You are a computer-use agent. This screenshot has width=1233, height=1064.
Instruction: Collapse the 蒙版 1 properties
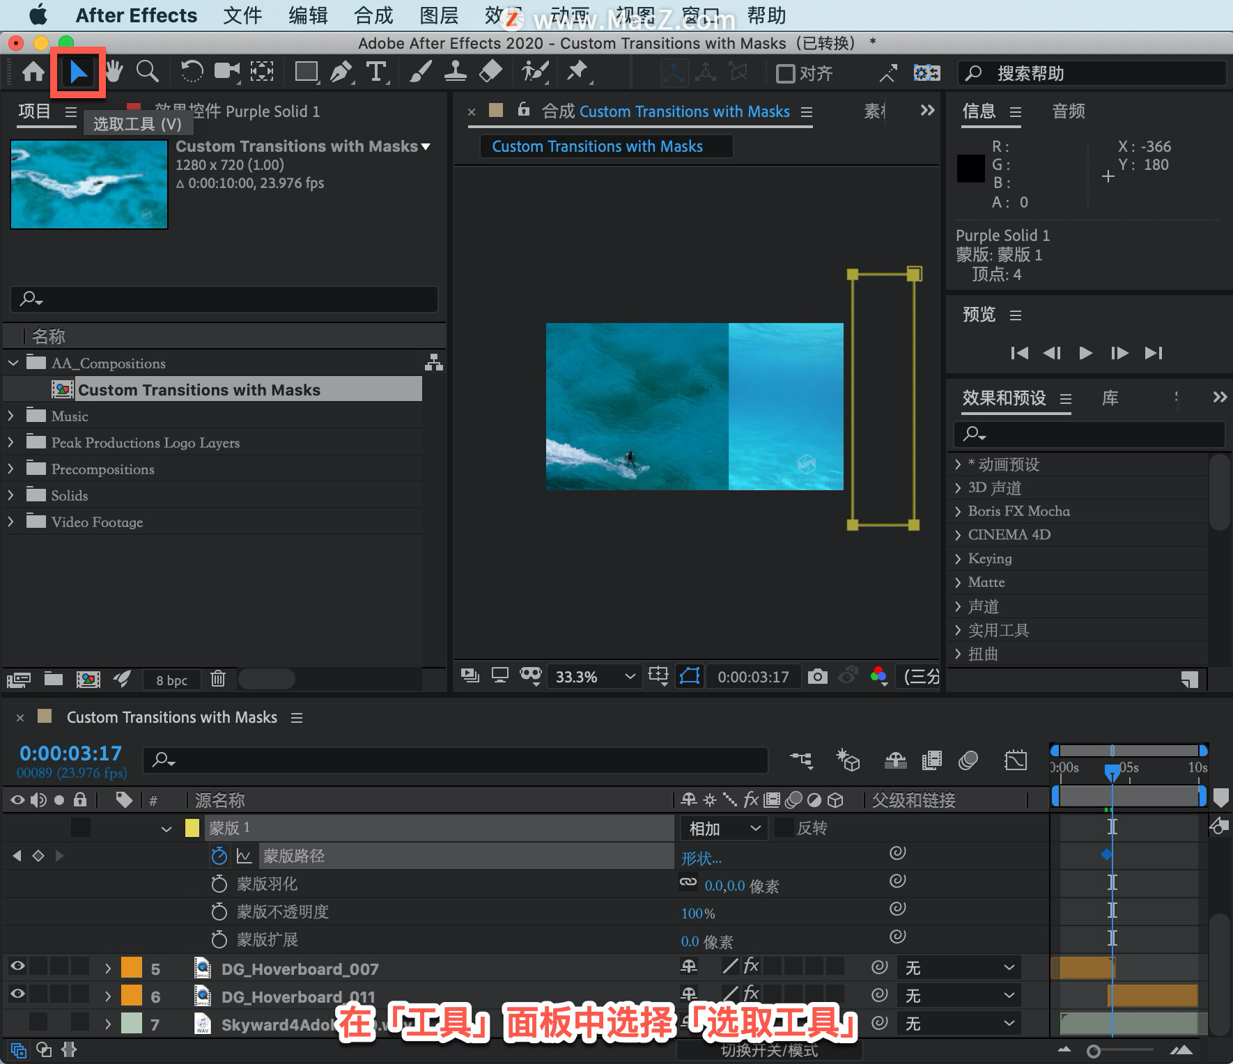pyautogui.click(x=166, y=829)
